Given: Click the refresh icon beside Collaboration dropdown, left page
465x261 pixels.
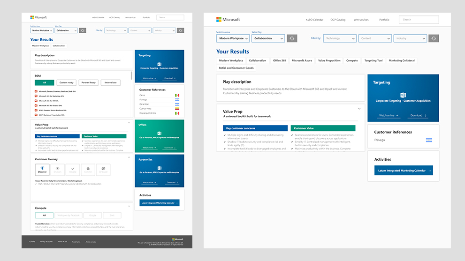Looking at the screenshot, I should [x=83, y=30].
